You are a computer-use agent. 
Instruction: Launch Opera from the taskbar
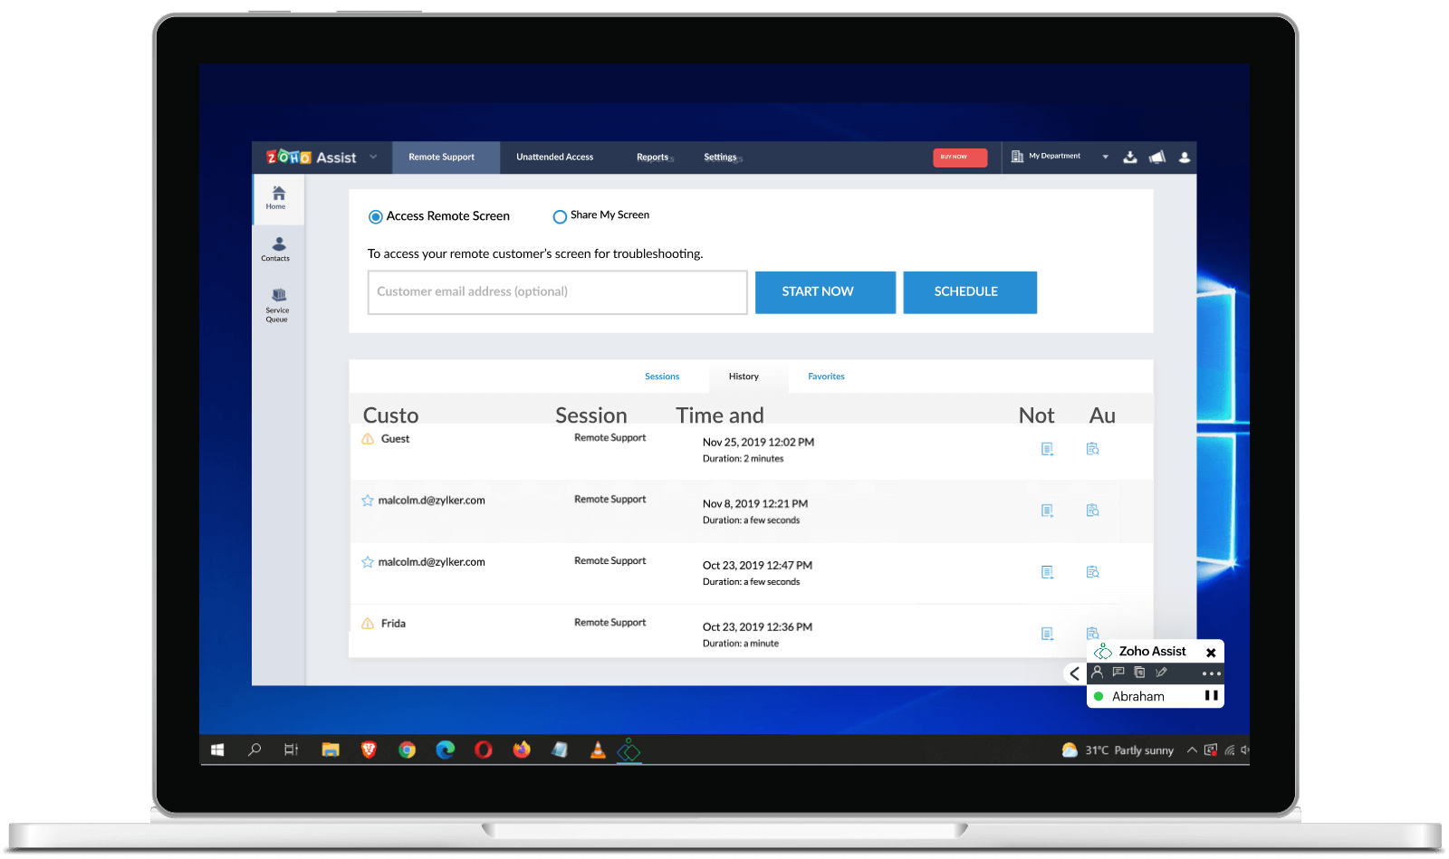click(484, 749)
